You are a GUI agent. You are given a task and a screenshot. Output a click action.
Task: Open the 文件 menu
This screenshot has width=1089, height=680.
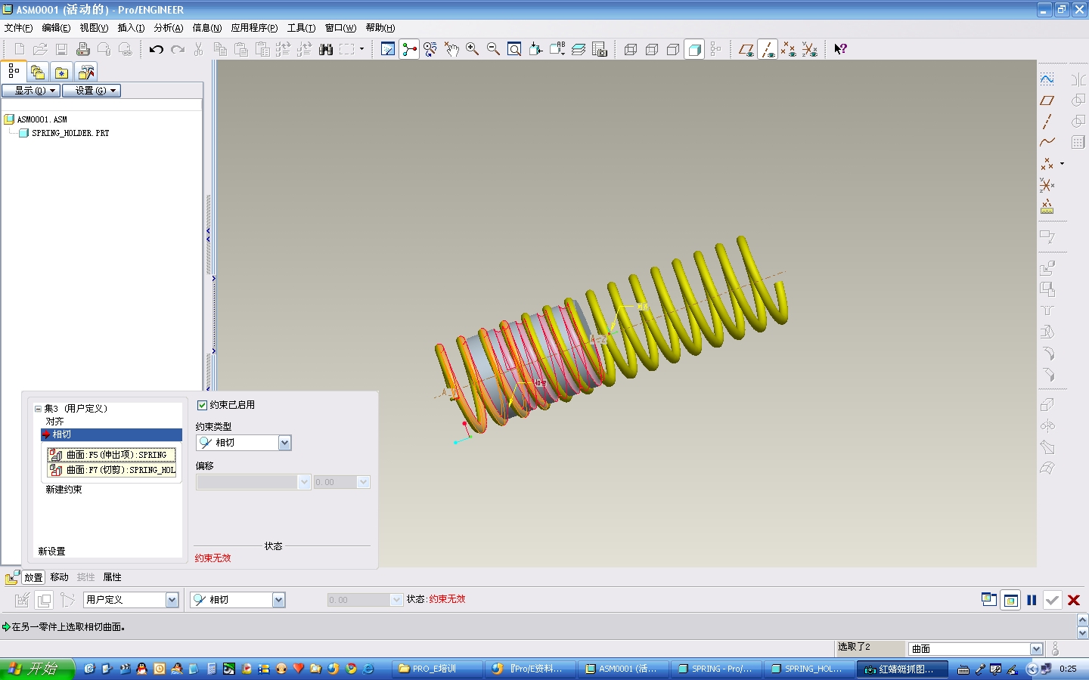18,28
